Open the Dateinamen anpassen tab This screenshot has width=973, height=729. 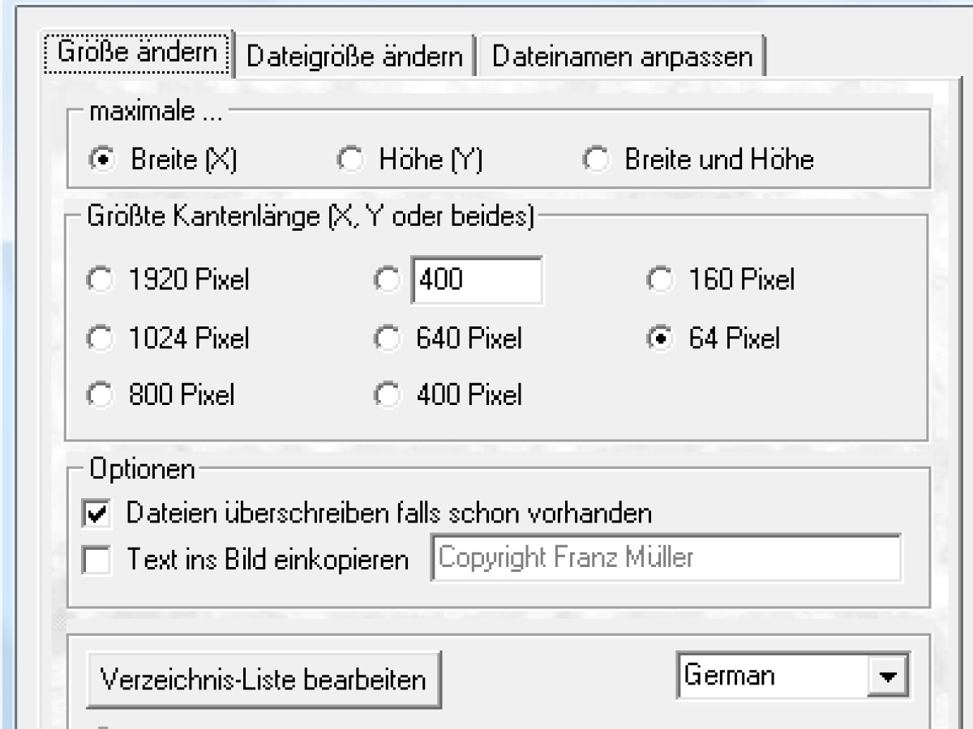coord(622,57)
